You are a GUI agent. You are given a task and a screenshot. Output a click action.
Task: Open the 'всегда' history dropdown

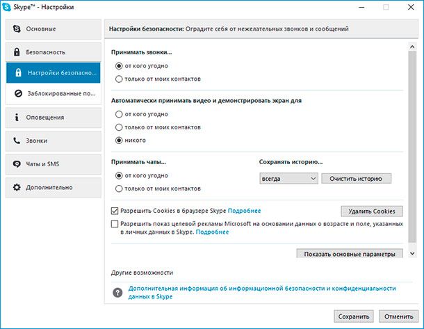pyautogui.click(x=288, y=179)
